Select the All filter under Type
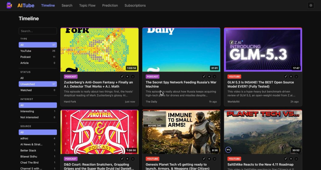Screen dimensions: 321x170 tap(38, 45)
